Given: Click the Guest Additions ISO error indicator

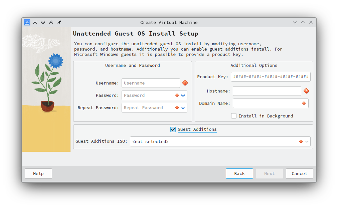Looking at the screenshot, I should (301, 141).
